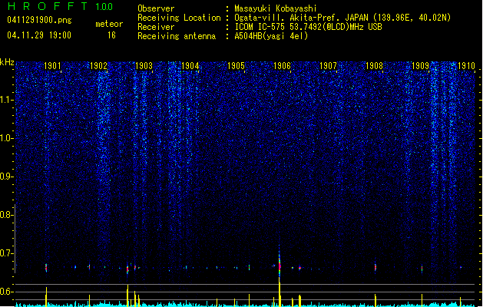Click the 0.6 kHz axis label
This screenshot has height=307, width=483.
click(x=6, y=292)
